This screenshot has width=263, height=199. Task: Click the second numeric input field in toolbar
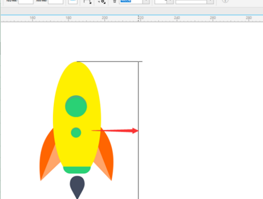[55, 2]
